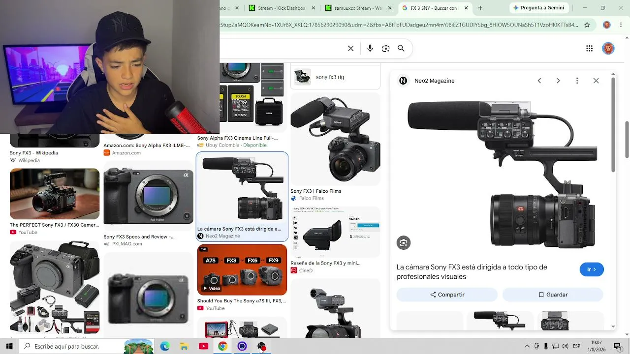This screenshot has height=354, width=630.
Task: Open the Falco Films FX3 camera image
Action: pyautogui.click(x=335, y=139)
